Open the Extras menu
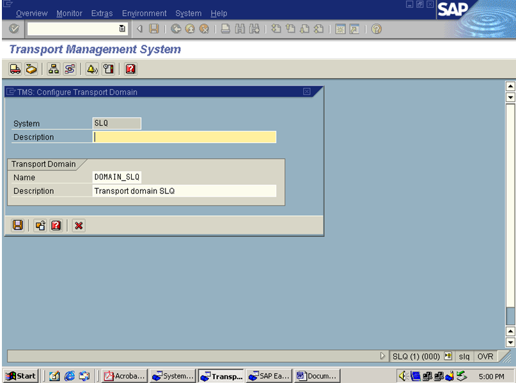The height and width of the screenshot is (383, 516). coord(102,13)
